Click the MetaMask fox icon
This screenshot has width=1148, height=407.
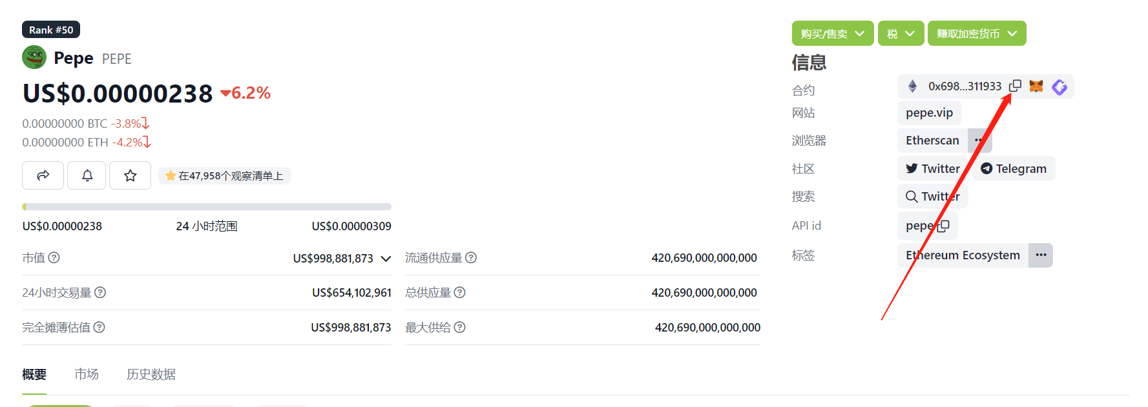(x=1036, y=86)
